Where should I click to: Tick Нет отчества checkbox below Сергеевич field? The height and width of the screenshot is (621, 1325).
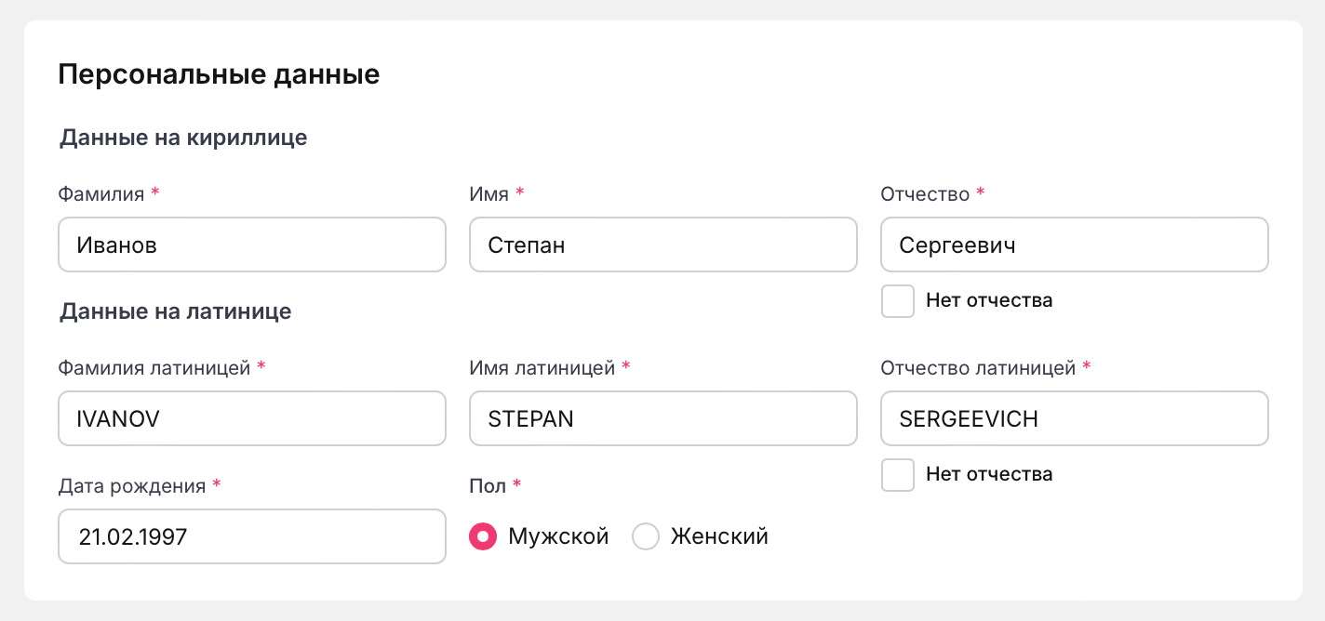[x=898, y=301]
